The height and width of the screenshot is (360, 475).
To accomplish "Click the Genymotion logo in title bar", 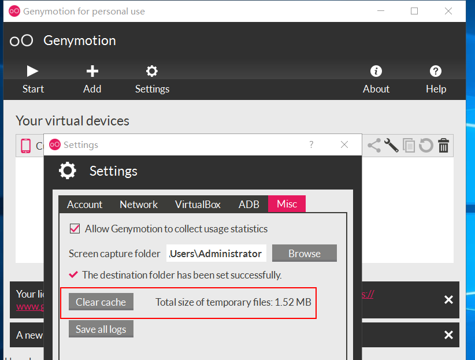I will pos(14,11).
